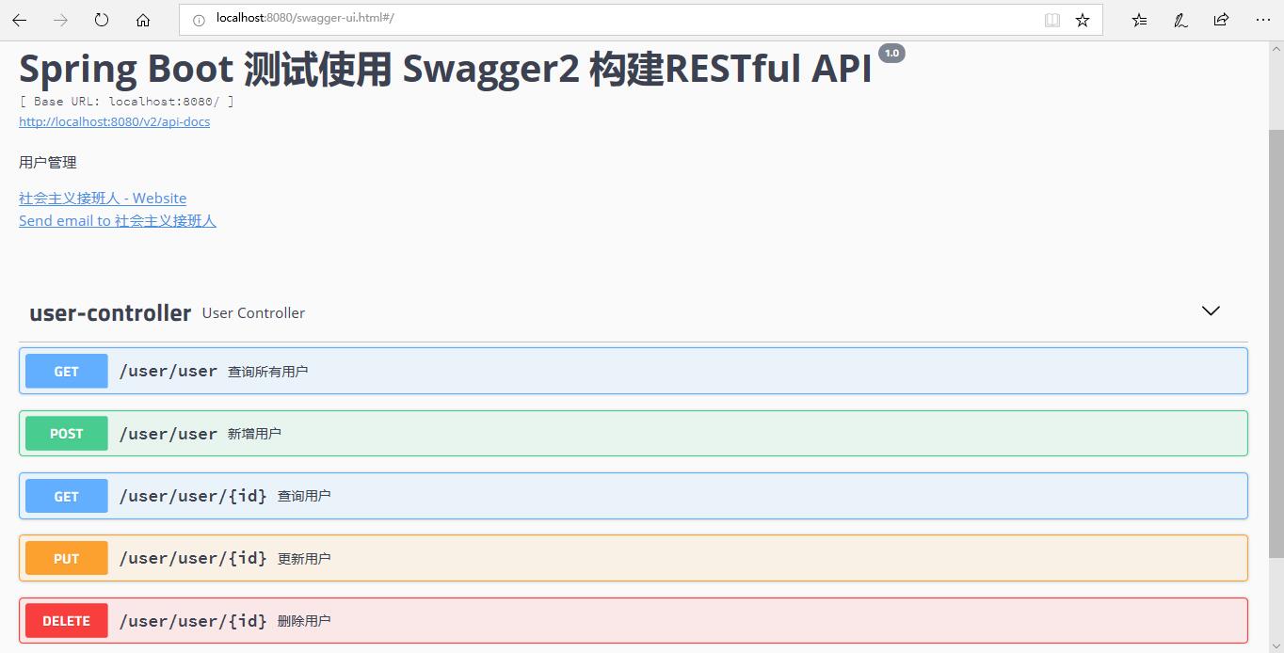This screenshot has height=653, width=1284.
Task: Click the blue GET badge for 查询所有用户
Action: click(x=67, y=372)
